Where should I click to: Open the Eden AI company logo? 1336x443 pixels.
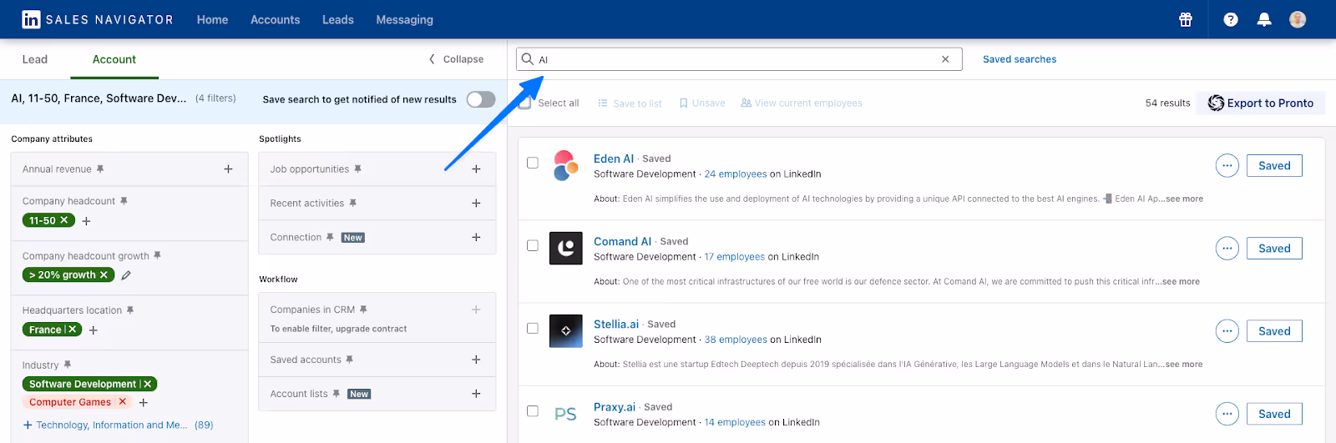click(566, 165)
